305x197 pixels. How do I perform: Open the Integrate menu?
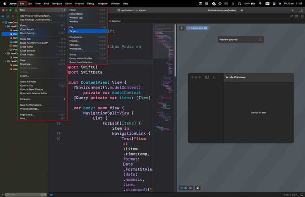point(102,4)
